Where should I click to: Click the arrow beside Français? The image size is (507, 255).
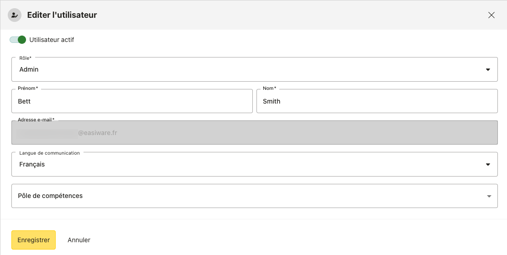point(488,164)
